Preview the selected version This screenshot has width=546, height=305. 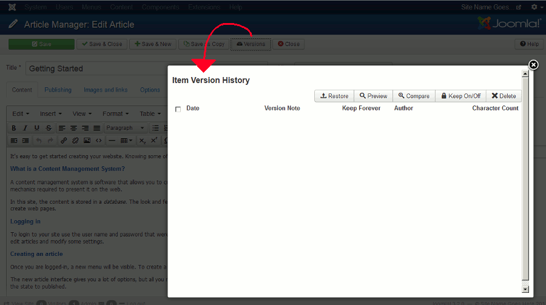click(x=373, y=96)
